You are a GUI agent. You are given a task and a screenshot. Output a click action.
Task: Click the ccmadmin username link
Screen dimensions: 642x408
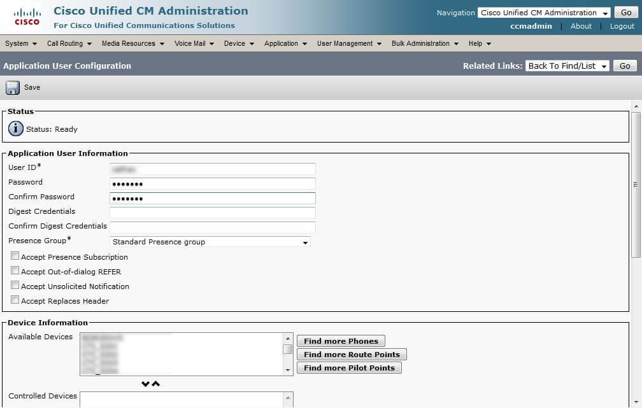tap(531, 26)
